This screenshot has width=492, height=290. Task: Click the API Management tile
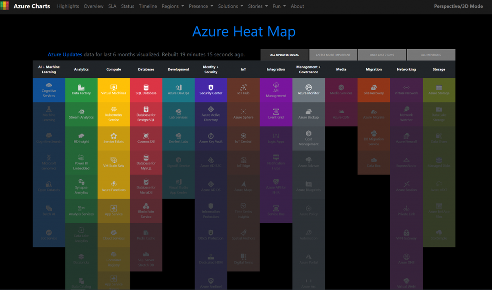click(x=276, y=90)
